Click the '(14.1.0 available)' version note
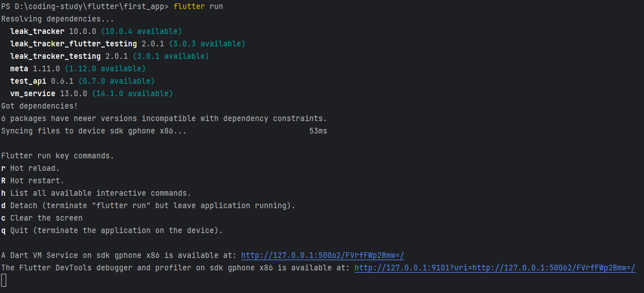 click(x=132, y=93)
